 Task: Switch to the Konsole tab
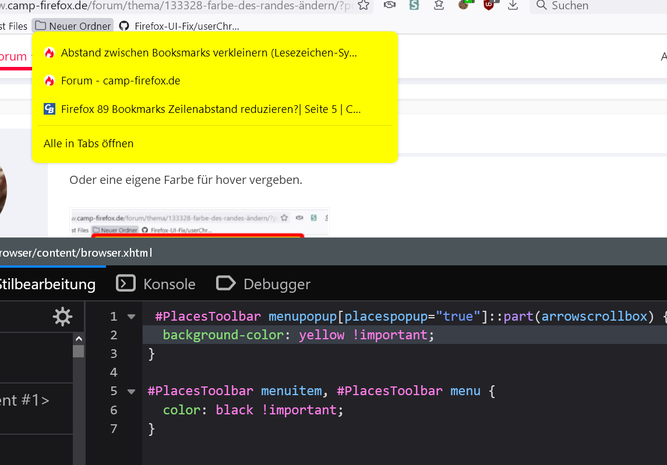point(156,284)
